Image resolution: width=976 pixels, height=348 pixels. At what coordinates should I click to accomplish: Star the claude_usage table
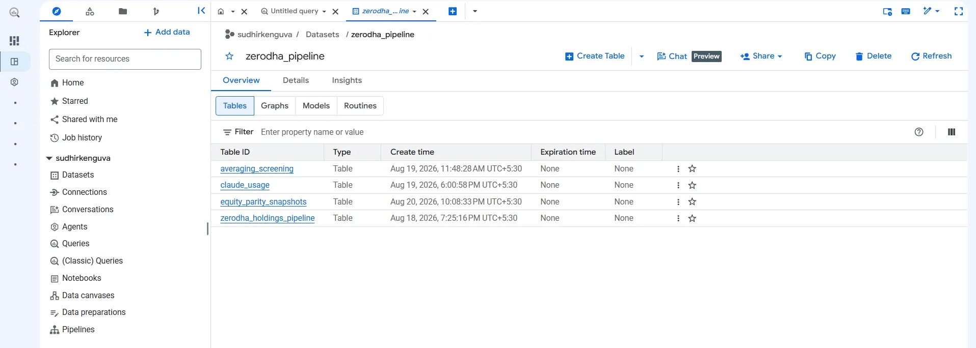pyautogui.click(x=692, y=185)
